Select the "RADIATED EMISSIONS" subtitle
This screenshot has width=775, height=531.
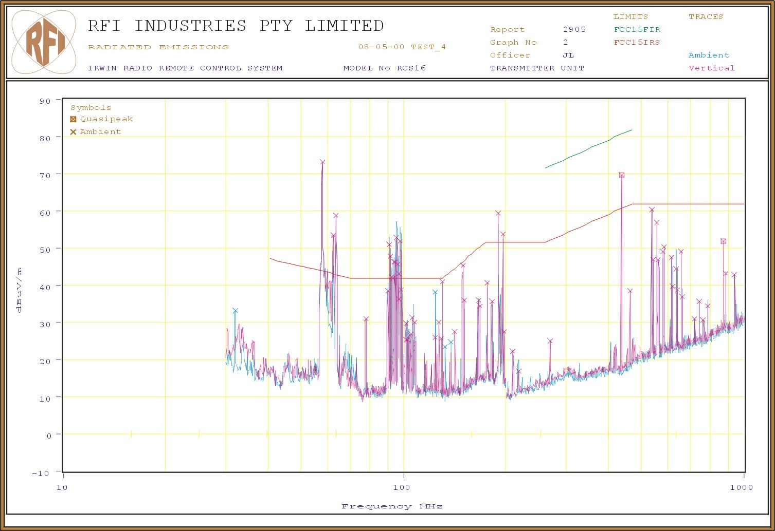click(158, 47)
